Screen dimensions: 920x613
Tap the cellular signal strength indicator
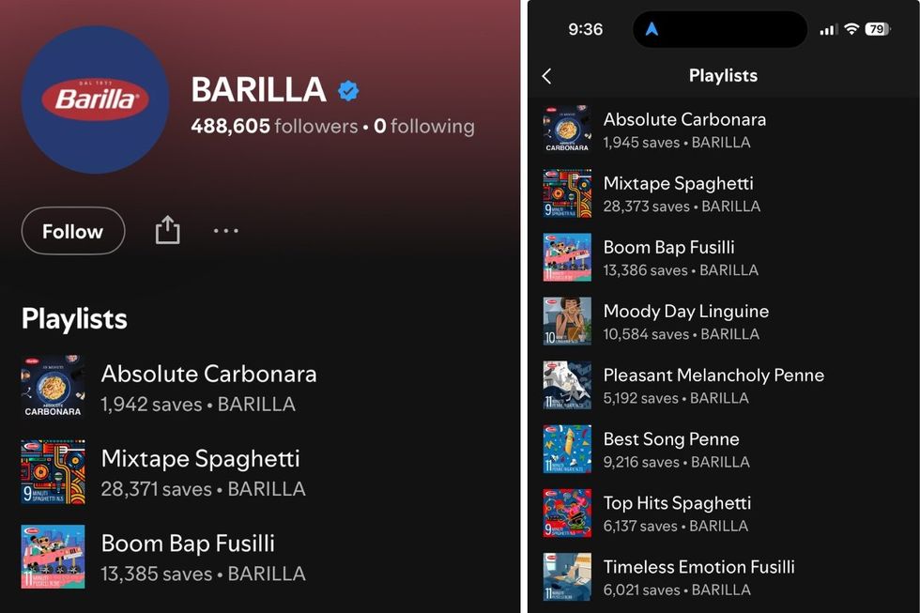click(827, 29)
